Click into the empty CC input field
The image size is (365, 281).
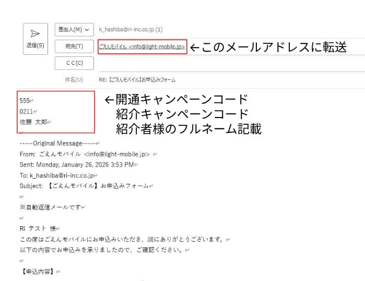pyautogui.click(x=209, y=63)
